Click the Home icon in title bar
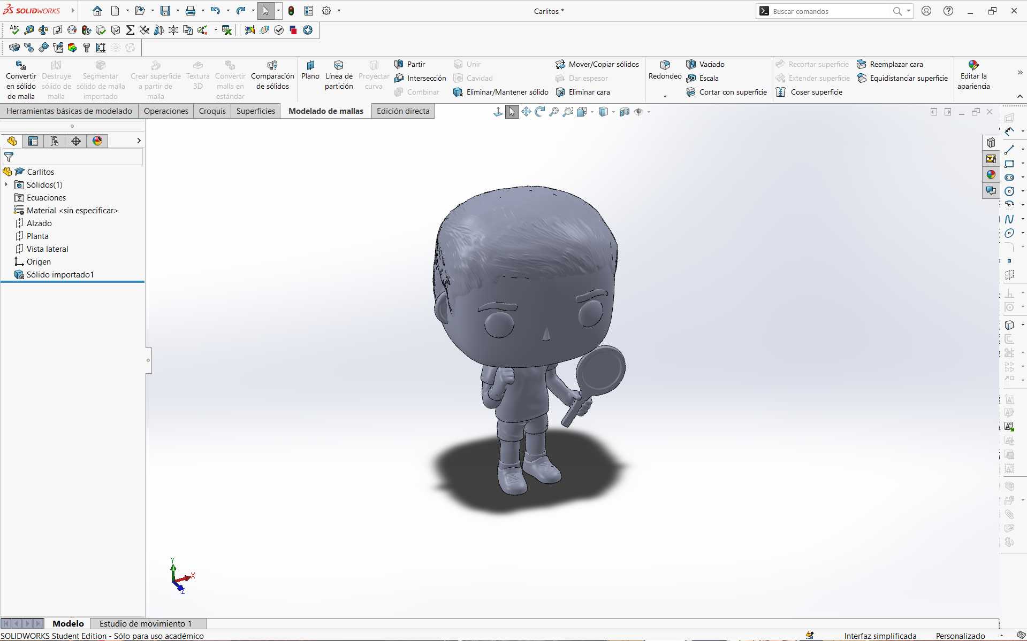The image size is (1027, 641). [97, 11]
